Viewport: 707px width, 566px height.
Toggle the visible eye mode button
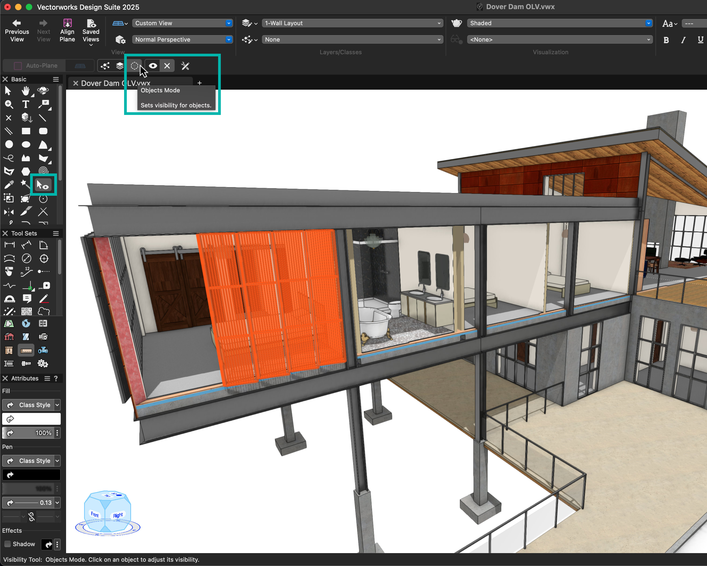(153, 66)
